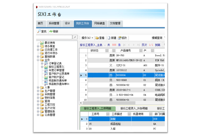Open the 机器使用 column filter dropdown
Viewport: 201px width, 137px height.
(x=151, y=114)
